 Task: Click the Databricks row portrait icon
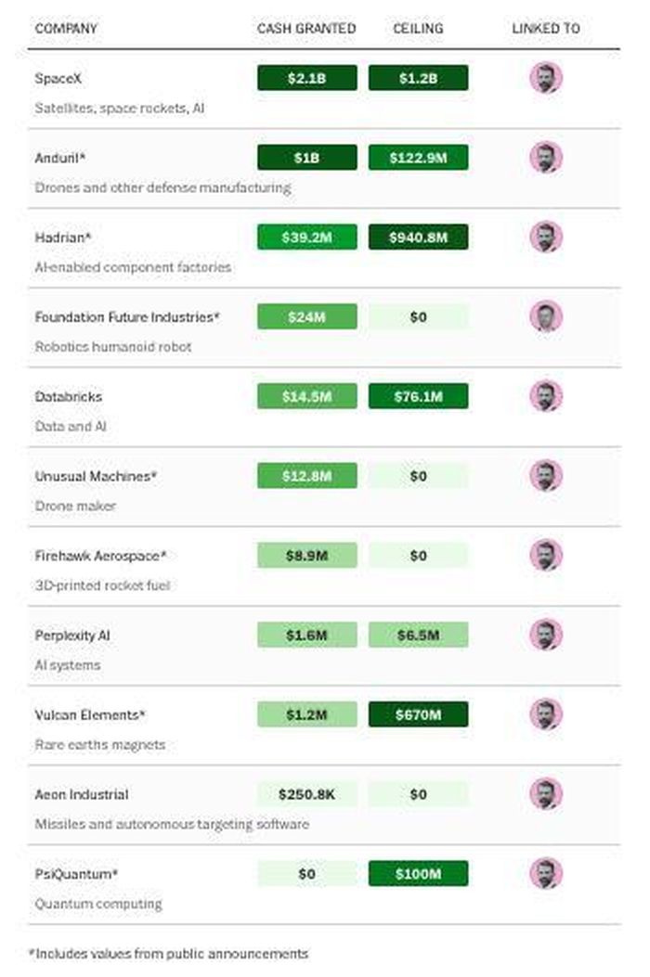coord(546,396)
